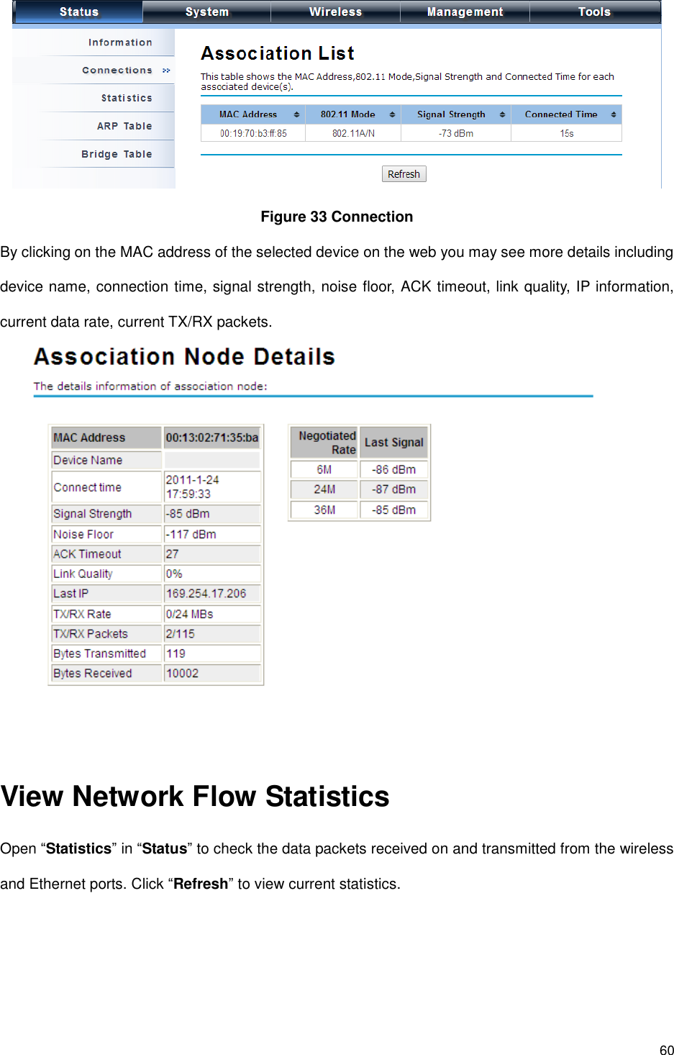The height and width of the screenshot is (1055, 674).
Task: Open the System tab
Action: tap(207, 12)
